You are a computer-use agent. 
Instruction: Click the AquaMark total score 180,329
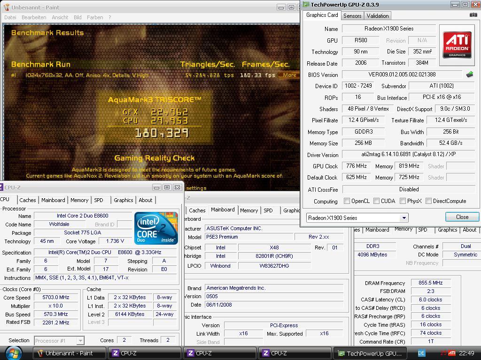pyautogui.click(x=162, y=133)
